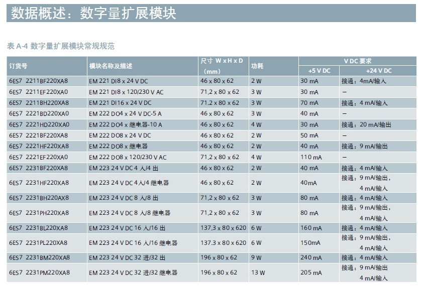
Task: Select order number 6ES7 2221HD220XA0
Action: [39, 124]
